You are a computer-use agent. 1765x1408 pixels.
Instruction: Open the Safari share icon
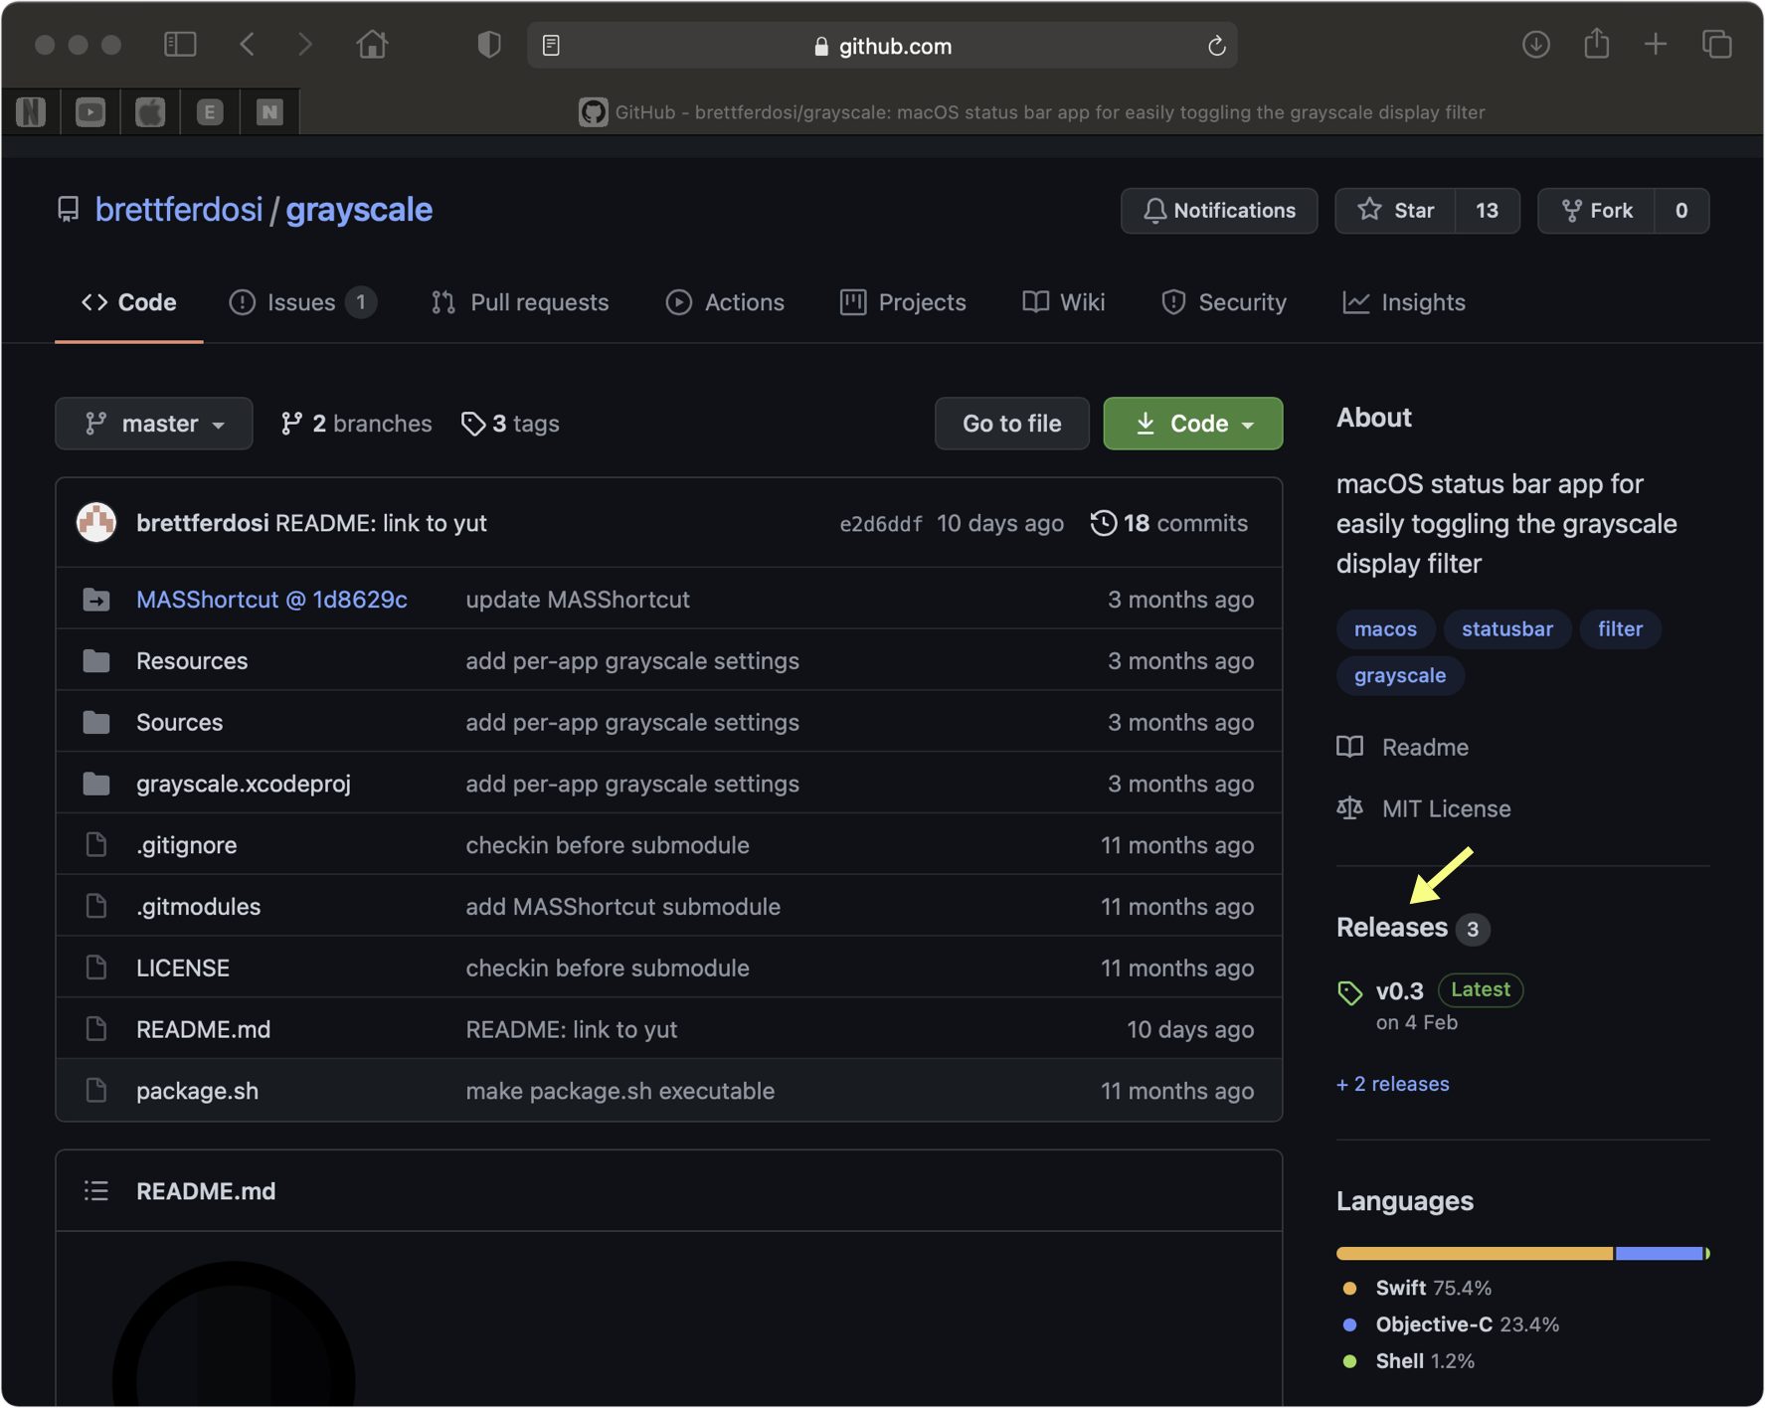point(1597,44)
